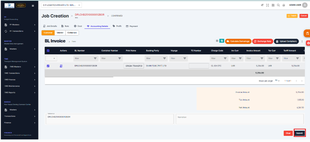Toggle the select-all checkbox in table header
Image resolution: width=310 pixels, height=142 pixels.
point(48,51)
